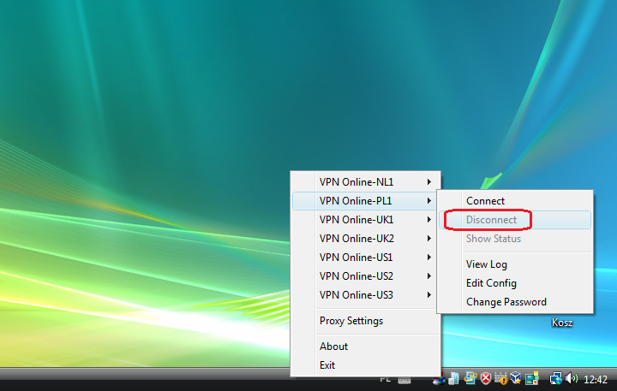
Task: Open Proxy Settings from the menu
Action: [x=365, y=321]
